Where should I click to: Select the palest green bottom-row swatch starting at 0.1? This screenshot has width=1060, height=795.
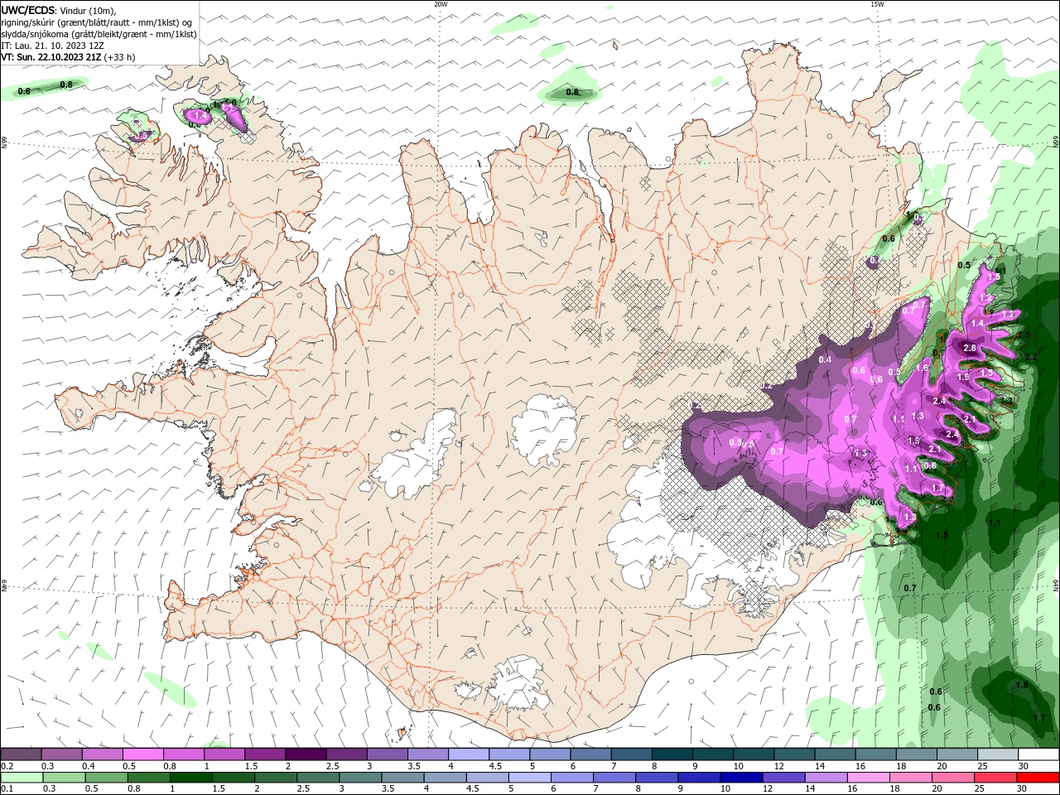[22, 778]
